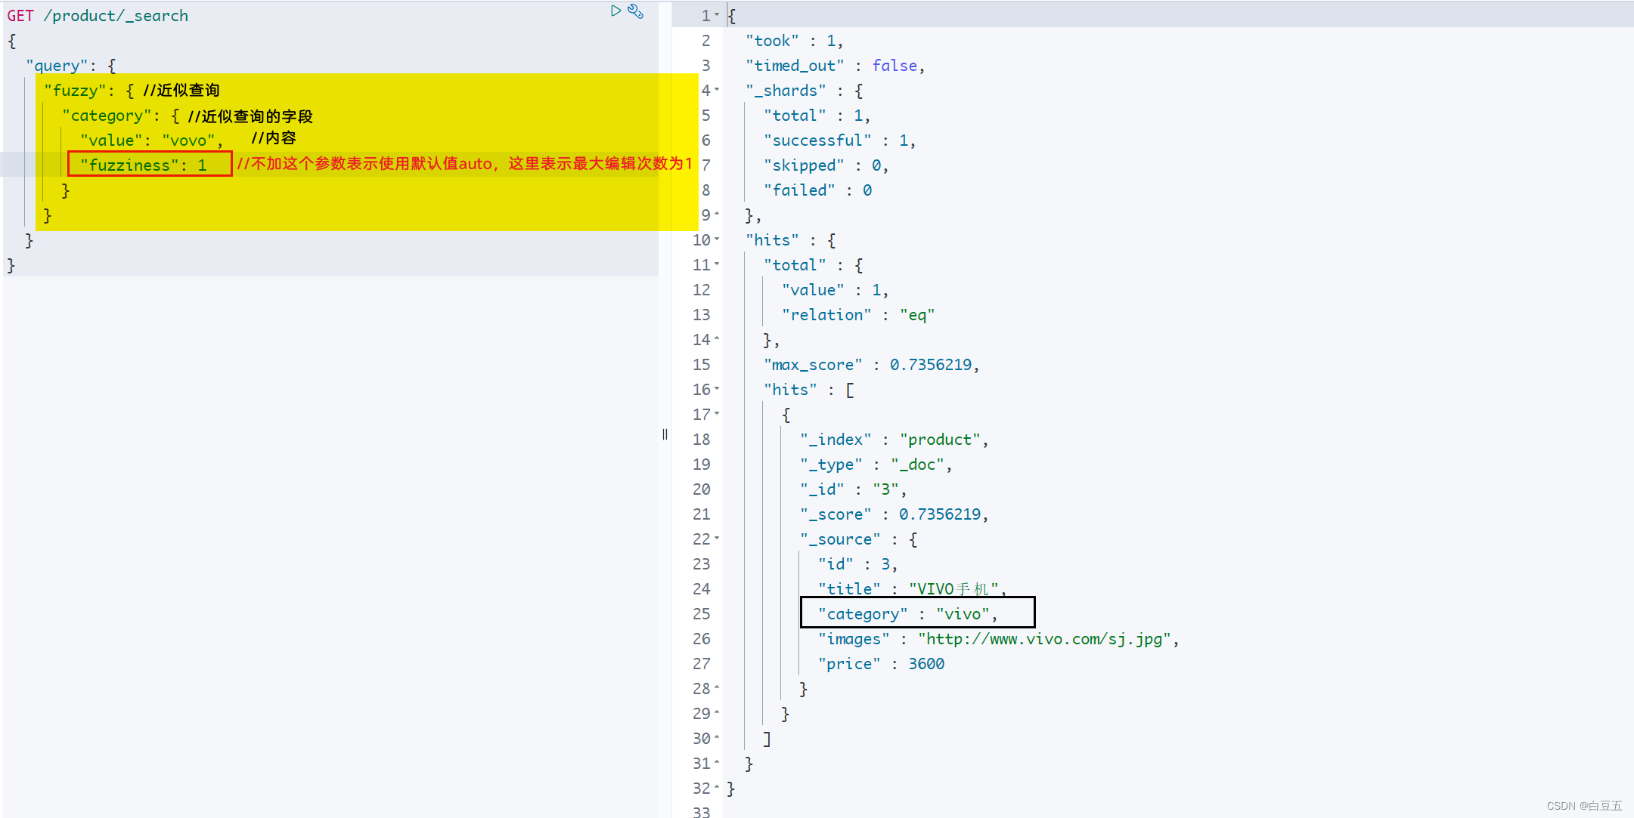Screen dimensions: 1634x818
Task: Click the "skipped" : 0 line
Action: pos(826,165)
